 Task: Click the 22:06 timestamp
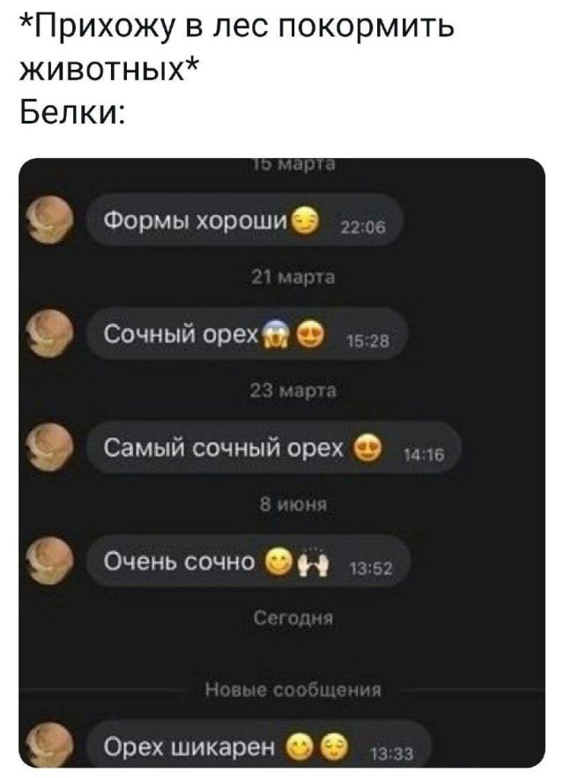pos(364,228)
